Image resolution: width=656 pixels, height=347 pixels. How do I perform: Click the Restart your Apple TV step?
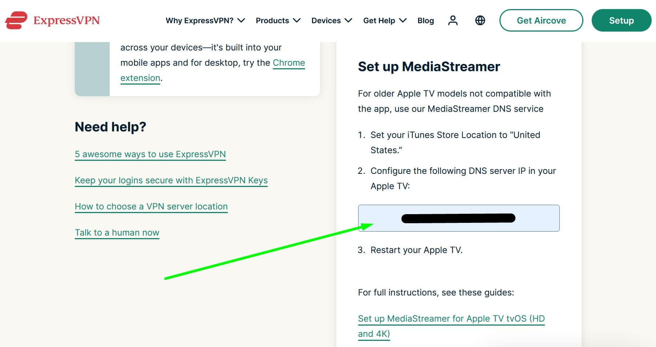pos(416,250)
